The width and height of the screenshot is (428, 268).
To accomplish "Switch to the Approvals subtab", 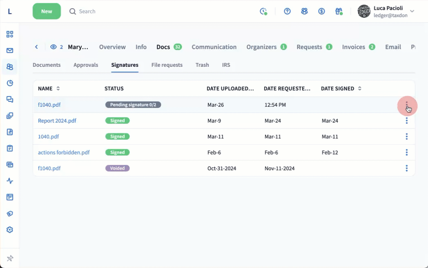I will coord(86,65).
